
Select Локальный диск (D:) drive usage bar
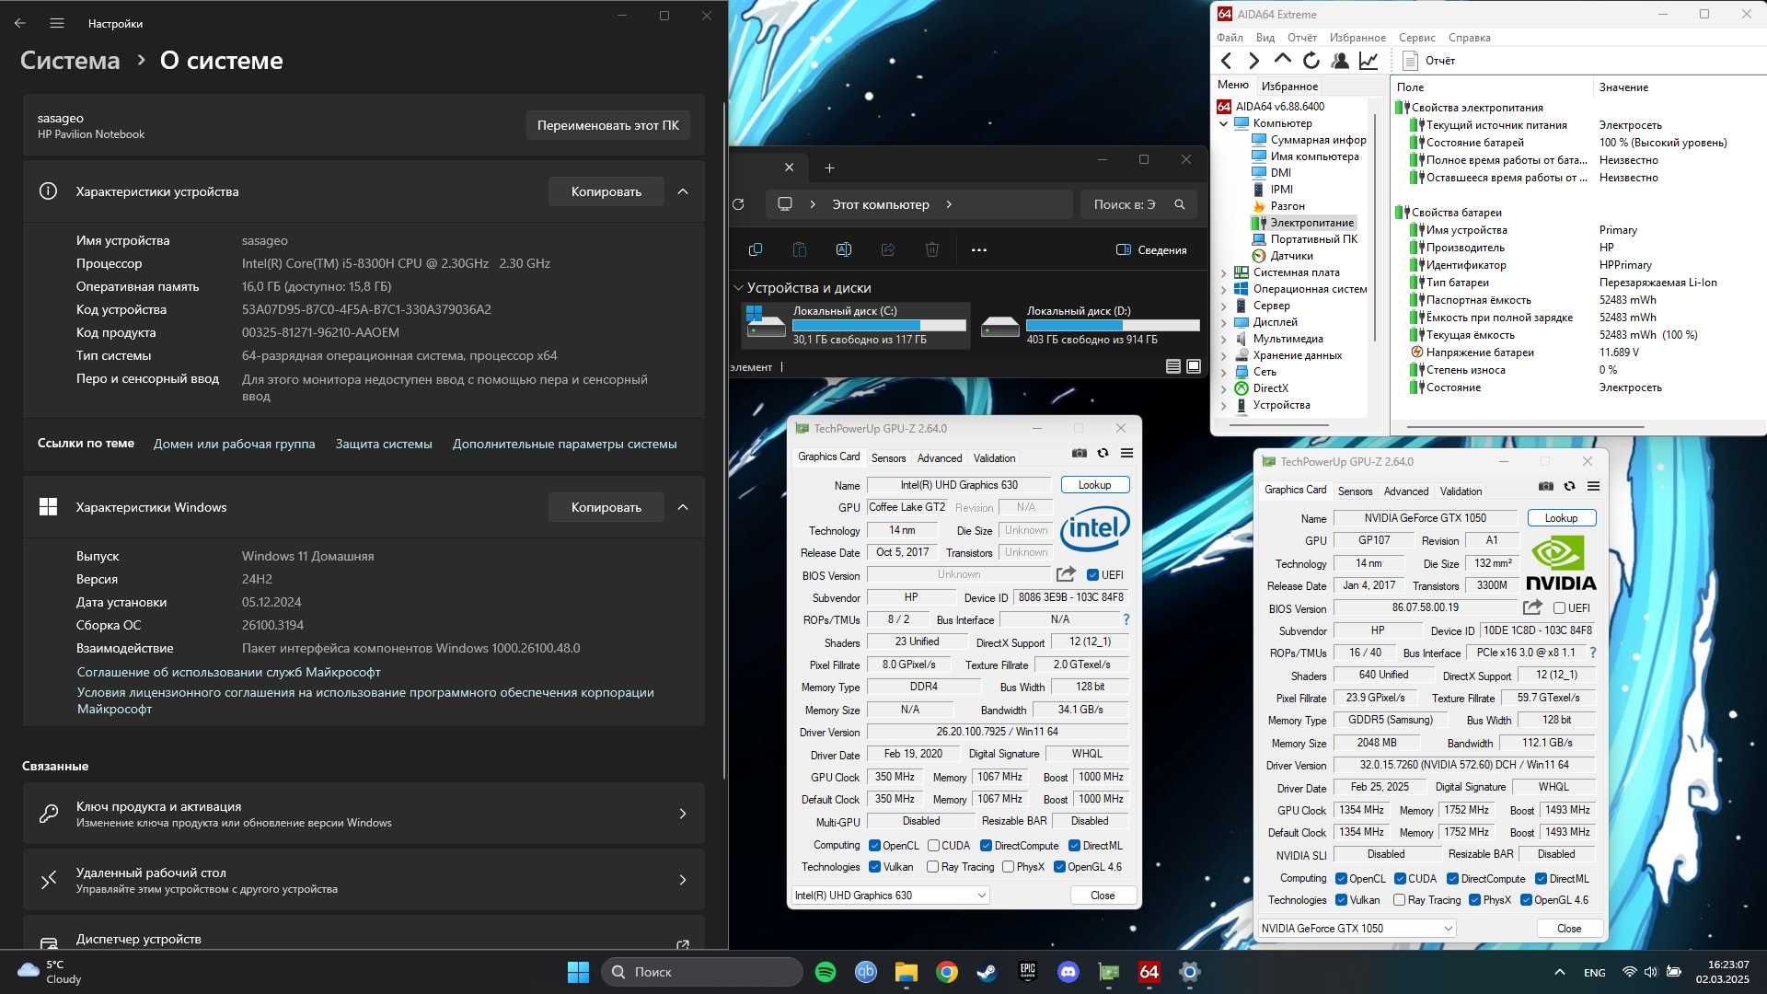tap(1113, 325)
